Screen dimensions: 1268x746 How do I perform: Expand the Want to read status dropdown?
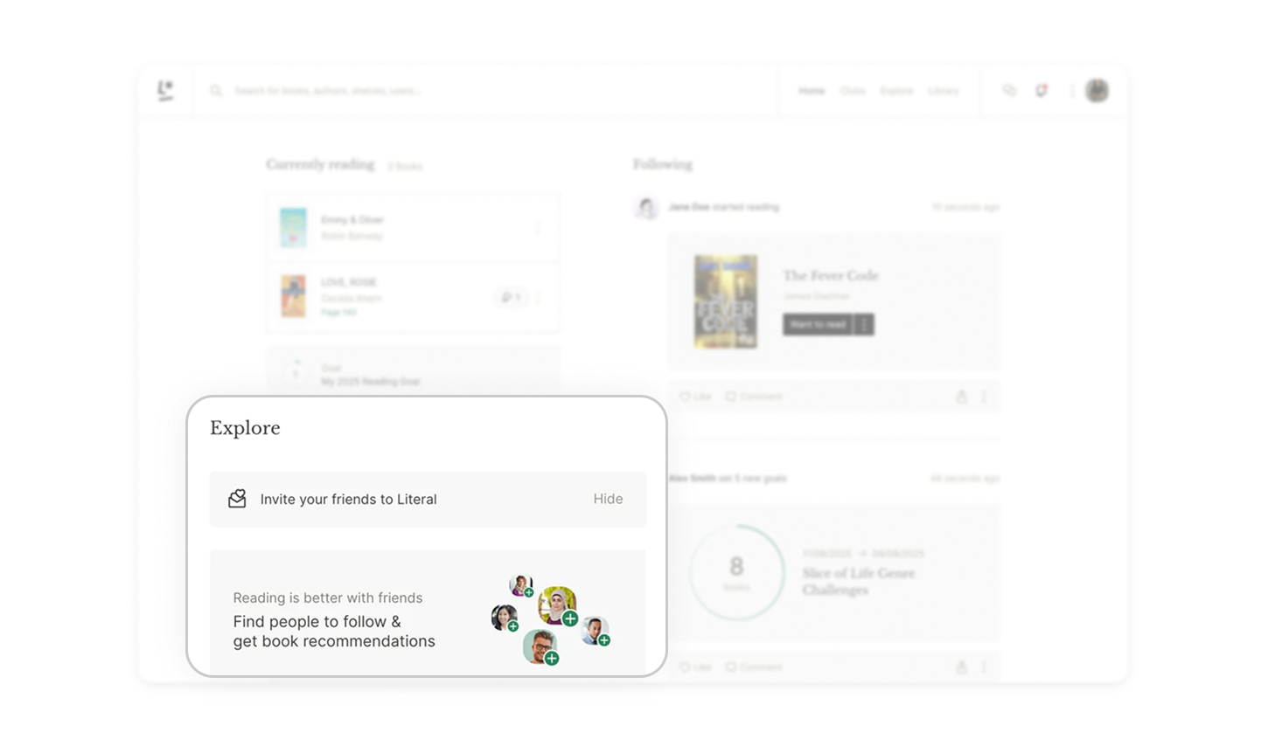point(865,324)
